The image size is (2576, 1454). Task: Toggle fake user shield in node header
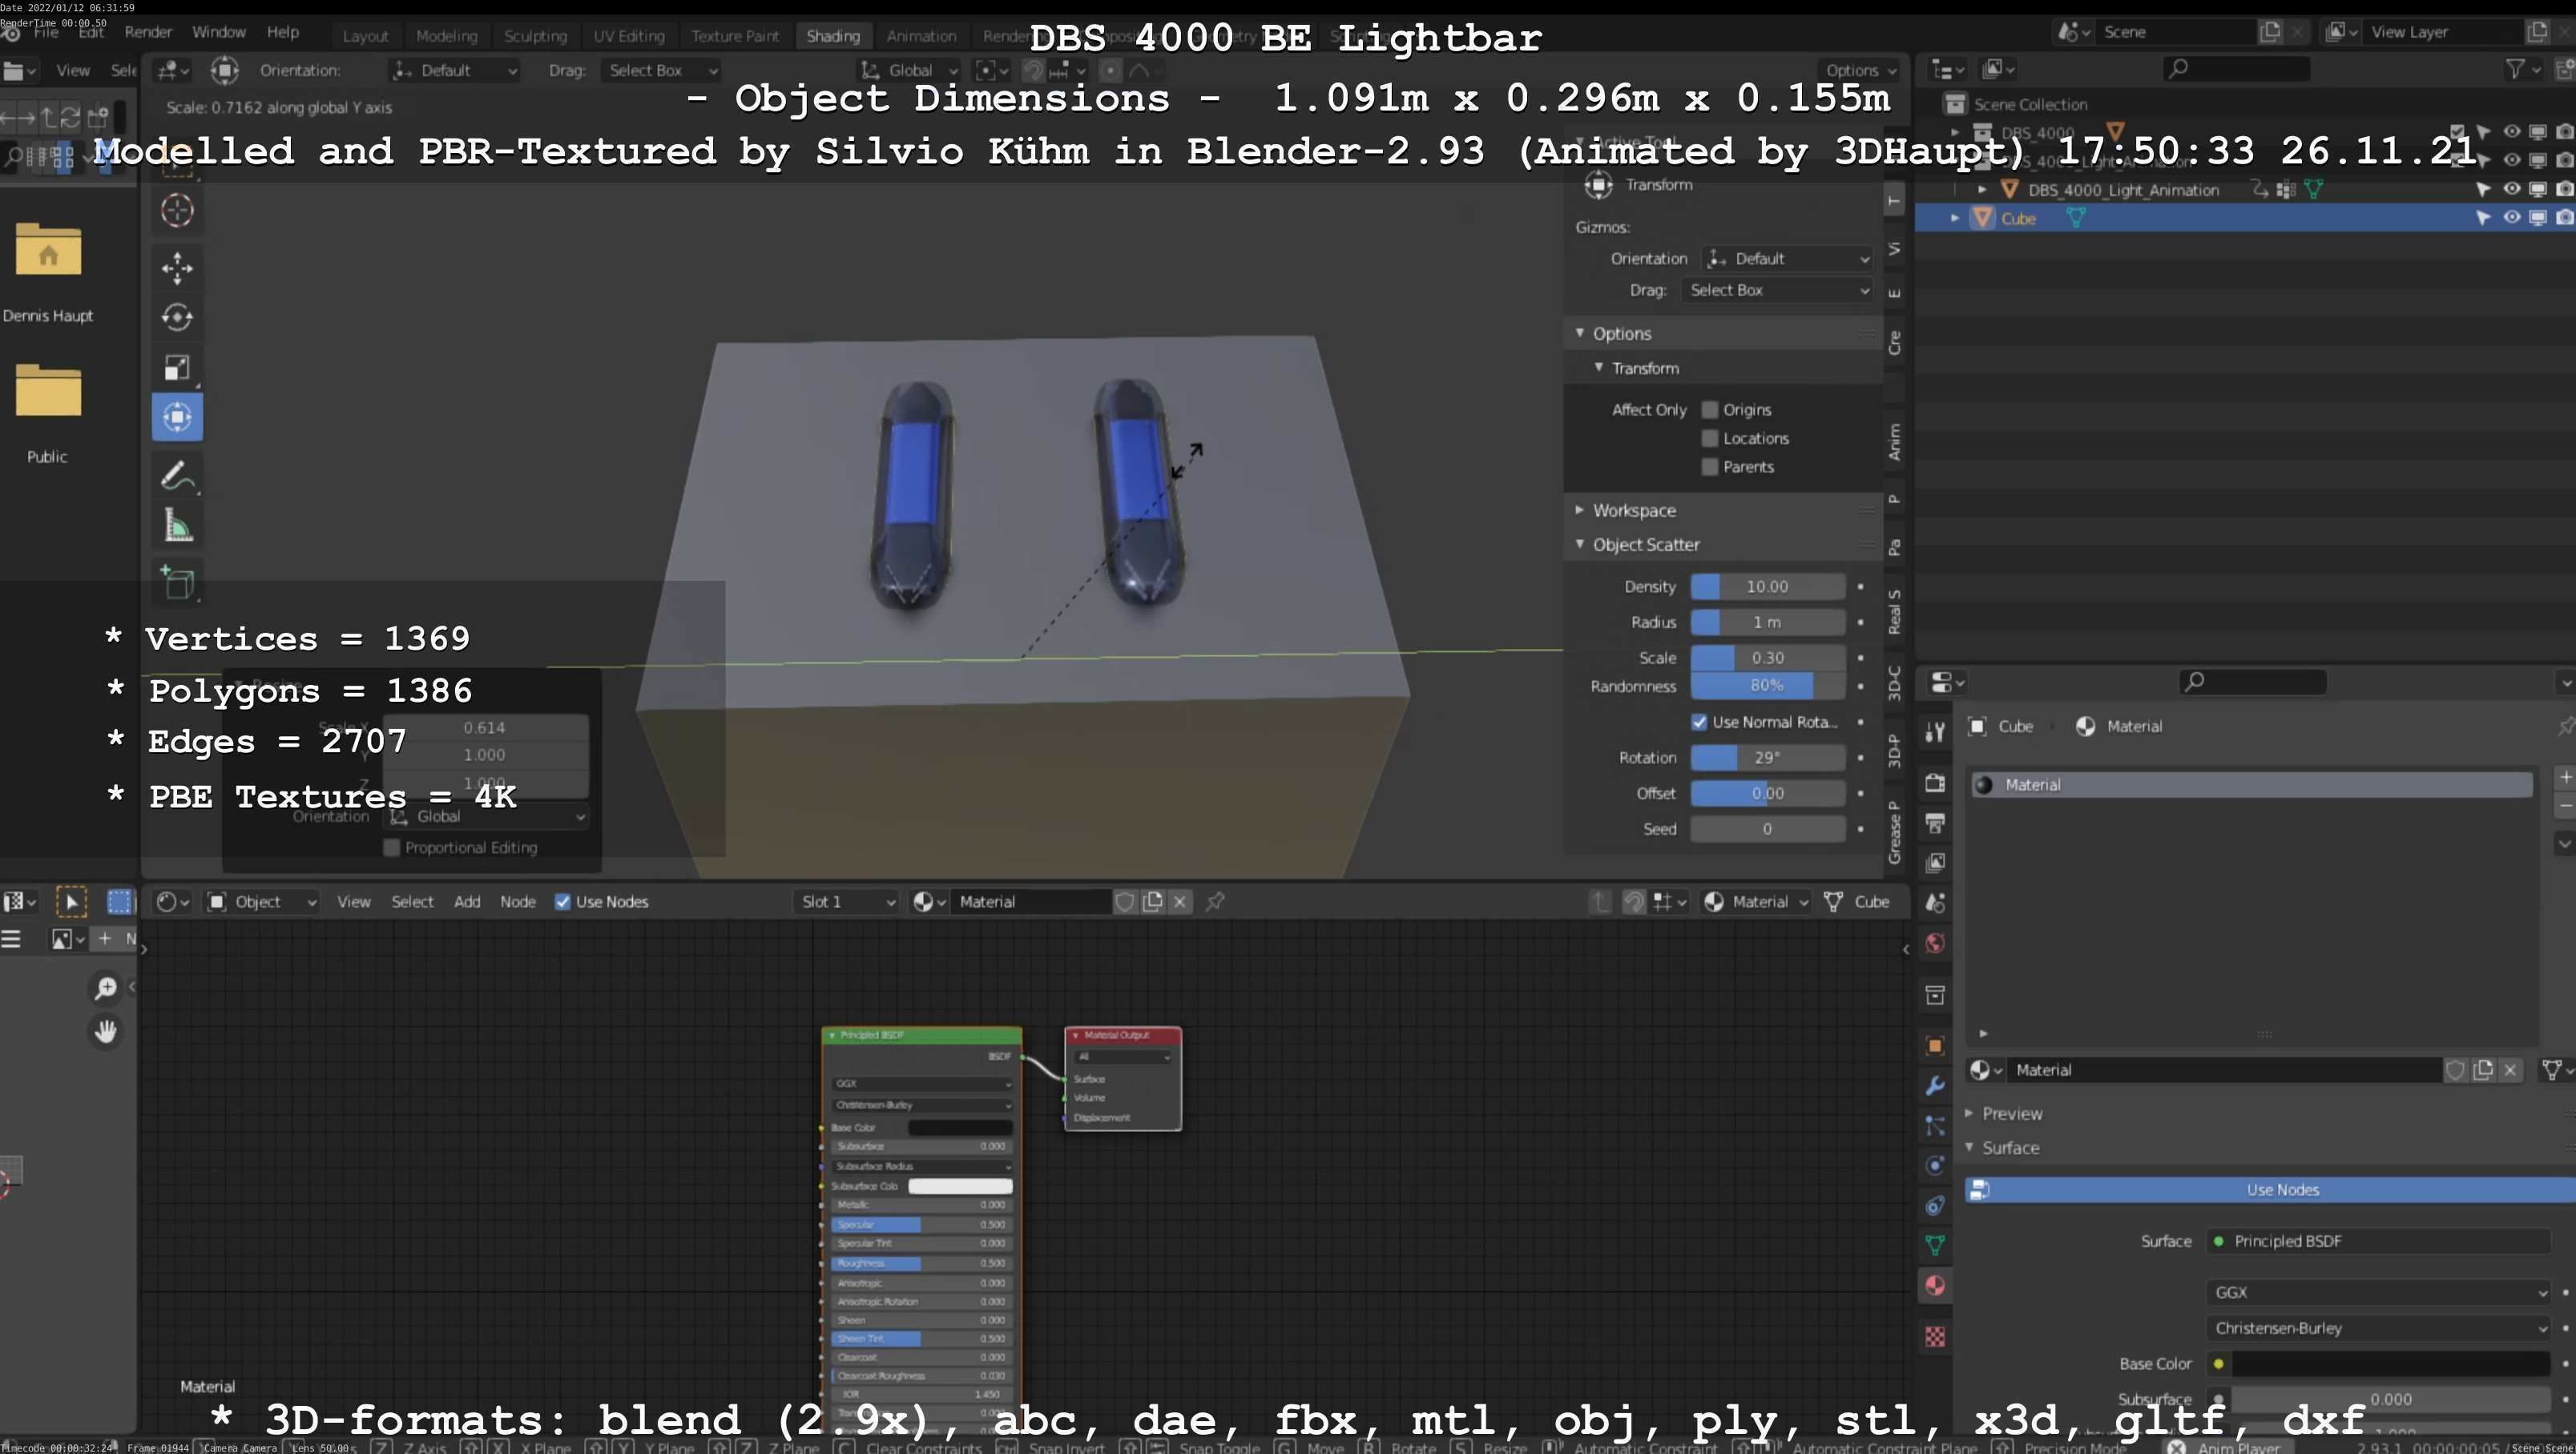(1125, 902)
